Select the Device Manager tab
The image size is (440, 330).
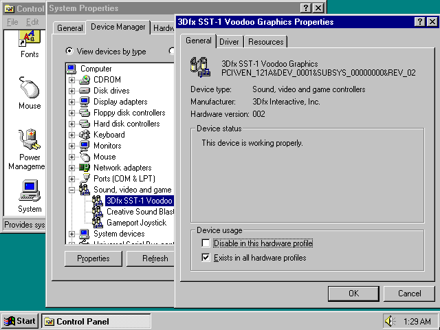click(118, 27)
